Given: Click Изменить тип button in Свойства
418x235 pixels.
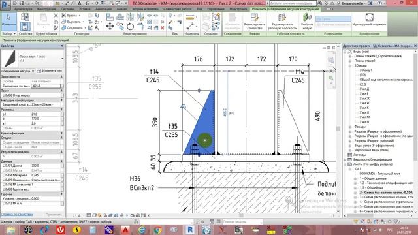Looking at the screenshot, I should click(x=50, y=71).
